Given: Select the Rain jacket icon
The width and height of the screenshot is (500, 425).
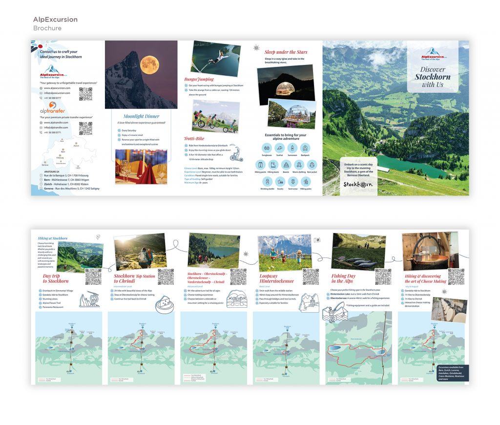Looking at the screenshot, I should coord(312,165).
